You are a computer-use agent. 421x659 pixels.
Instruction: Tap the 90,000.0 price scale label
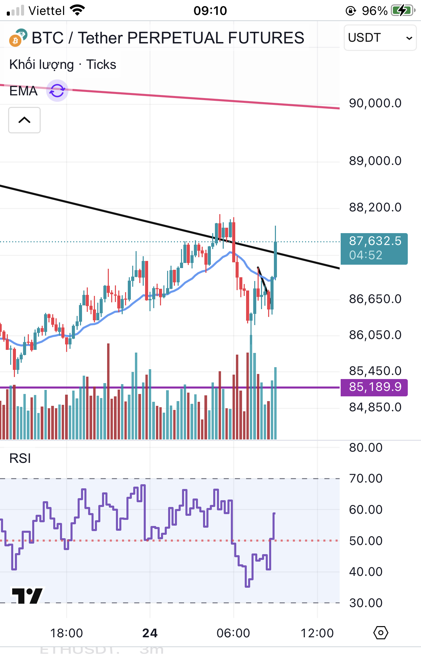[x=375, y=103]
